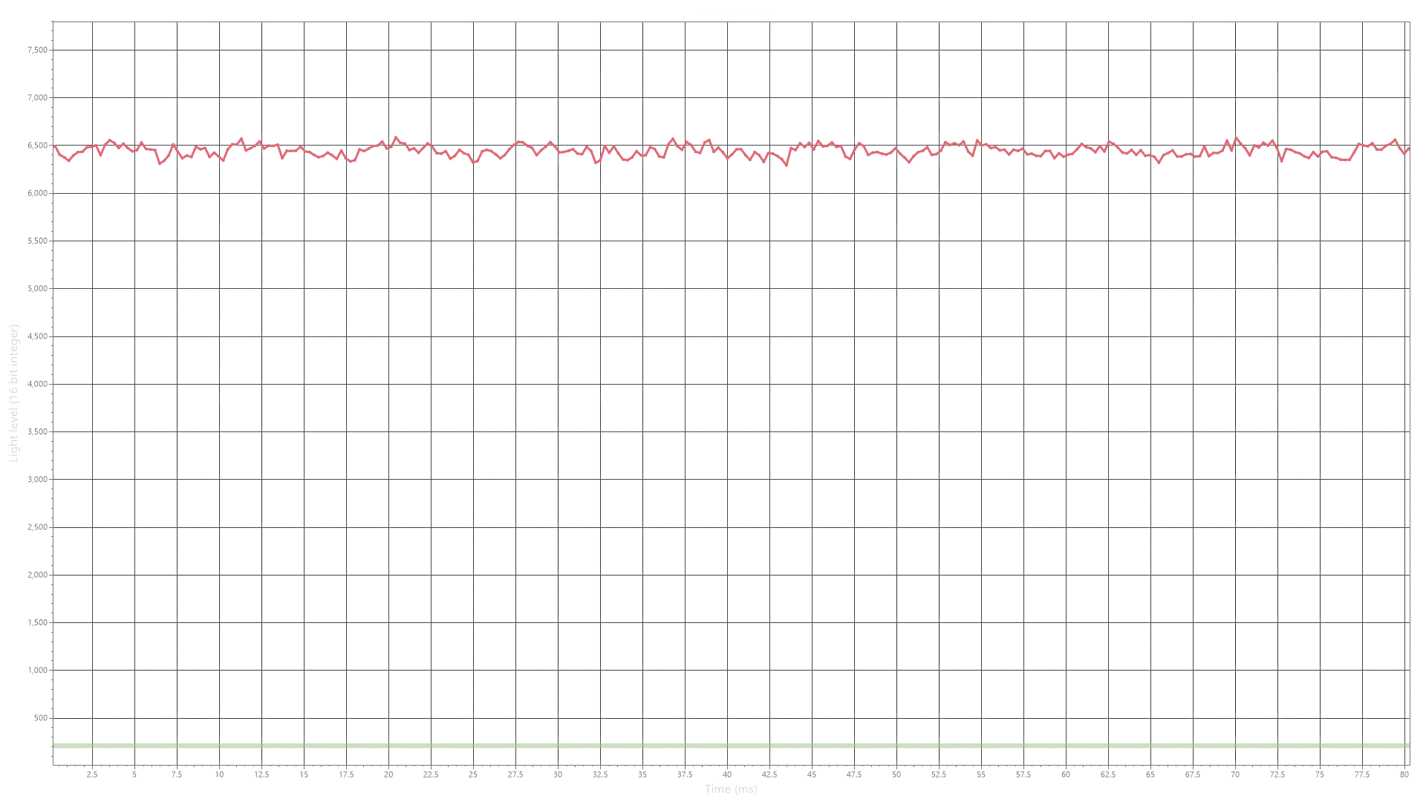
Task: Select the red fluctuating data line
Action: click(x=564, y=151)
